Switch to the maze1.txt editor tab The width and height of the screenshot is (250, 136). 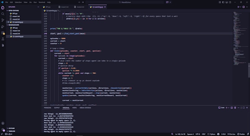tap(65, 7)
